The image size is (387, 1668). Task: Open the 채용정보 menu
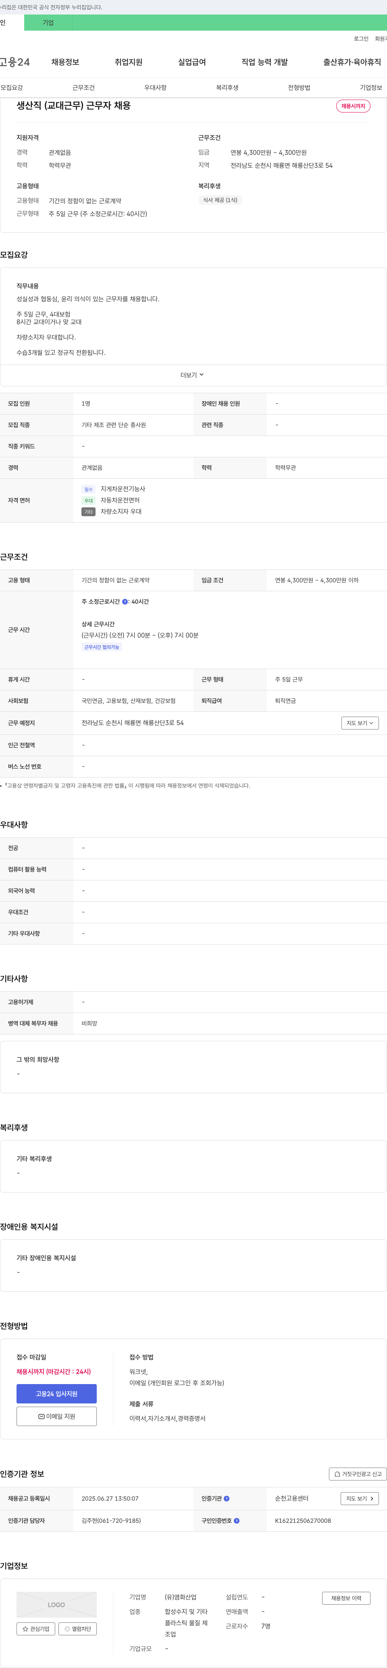tap(65, 62)
